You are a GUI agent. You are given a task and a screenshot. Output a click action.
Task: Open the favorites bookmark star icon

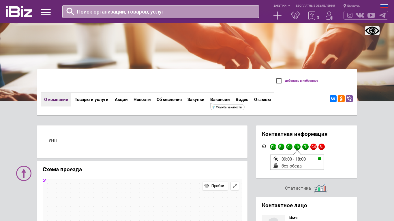click(x=312, y=16)
